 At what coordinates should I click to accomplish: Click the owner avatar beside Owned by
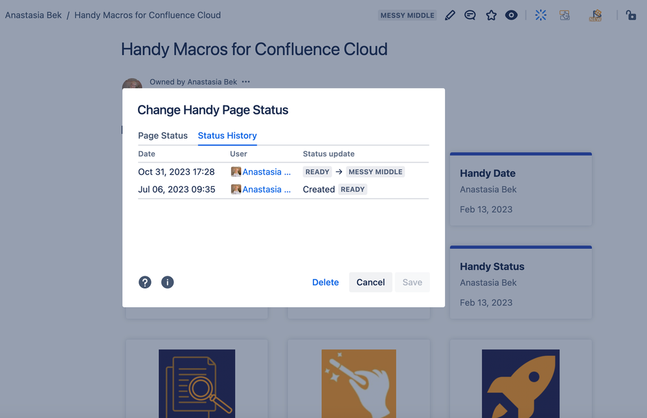(x=132, y=83)
